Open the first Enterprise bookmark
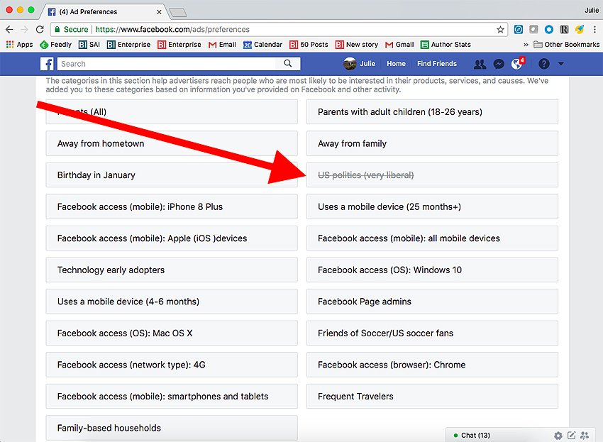 (x=128, y=45)
